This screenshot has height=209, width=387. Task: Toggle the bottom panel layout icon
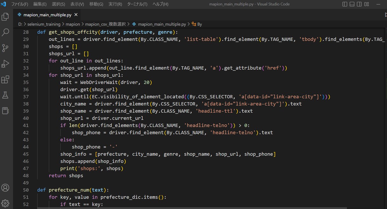tap(352, 4)
